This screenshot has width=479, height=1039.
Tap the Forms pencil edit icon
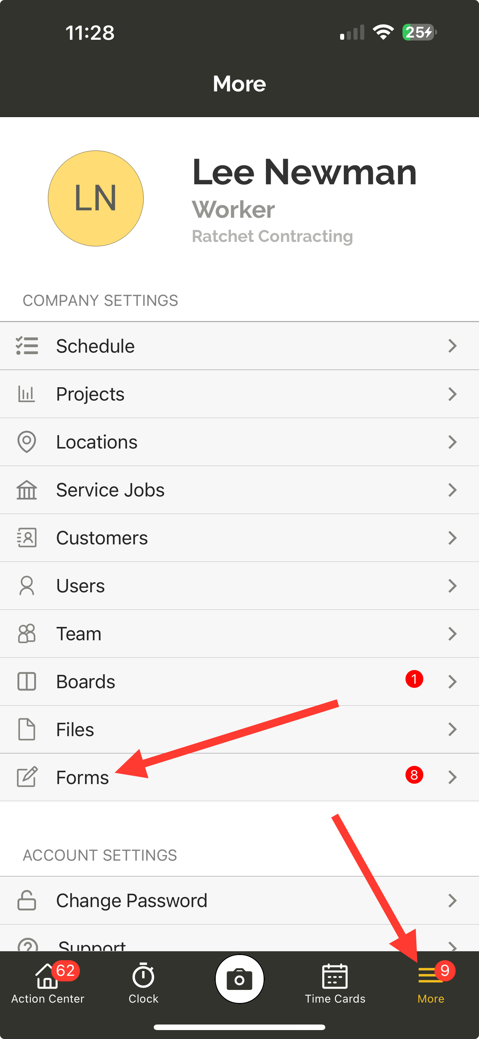[27, 777]
